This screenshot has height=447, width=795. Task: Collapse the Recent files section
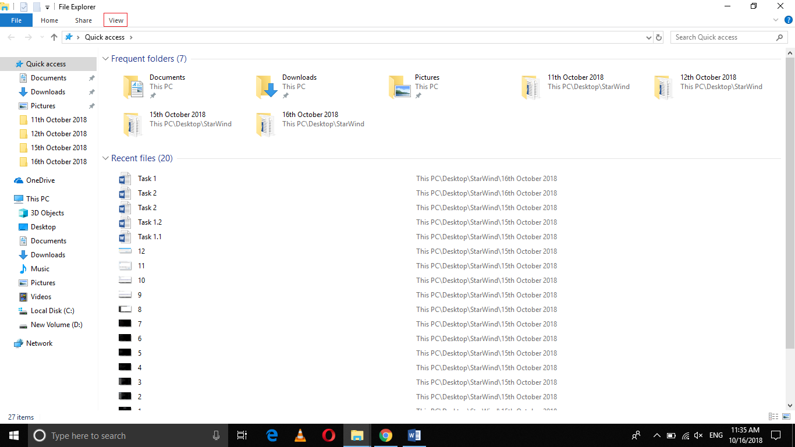coord(105,158)
